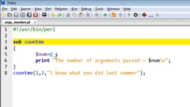
Task: Toggle comment with the green hash icon
Action: pos(105,15)
